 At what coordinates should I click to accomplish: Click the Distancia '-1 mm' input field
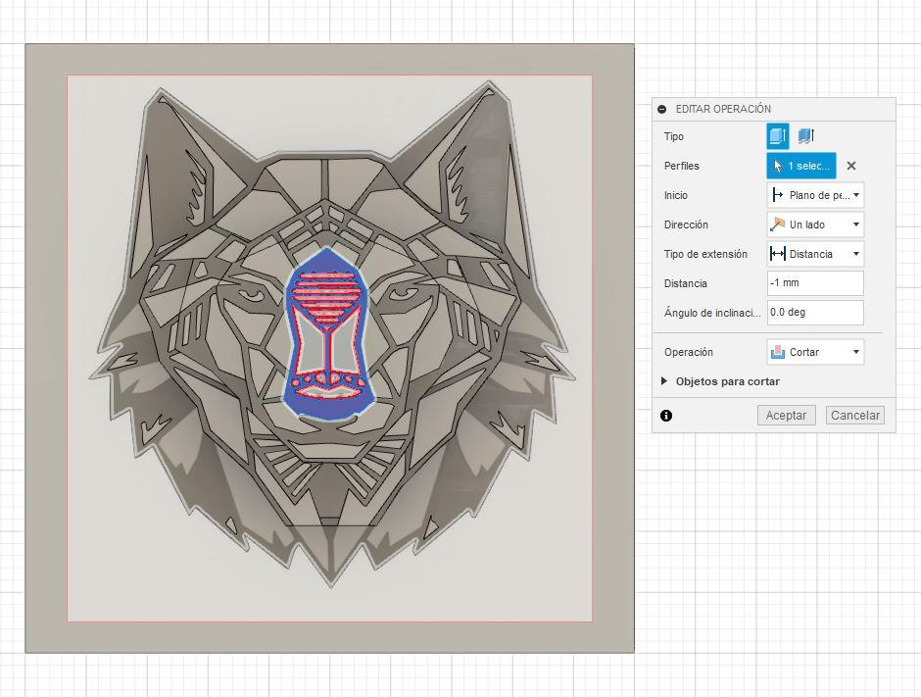[x=815, y=282]
